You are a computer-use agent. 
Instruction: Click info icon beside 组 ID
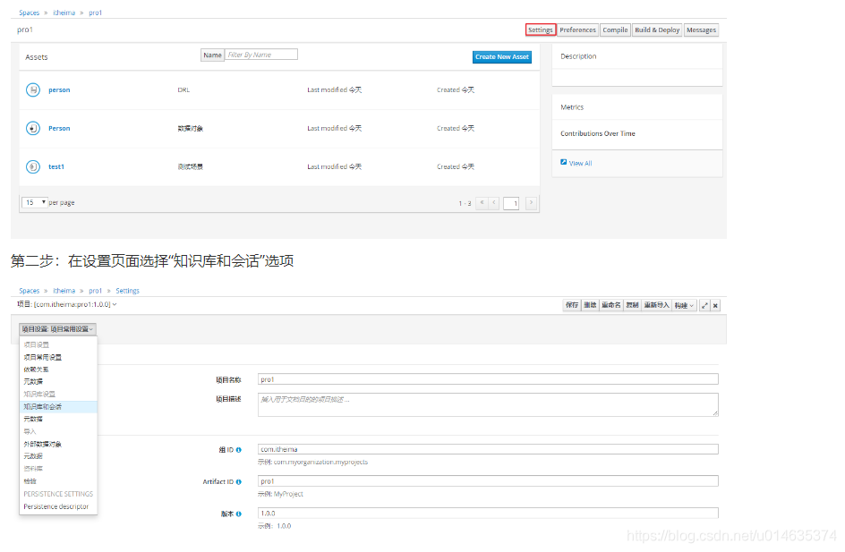239,450
